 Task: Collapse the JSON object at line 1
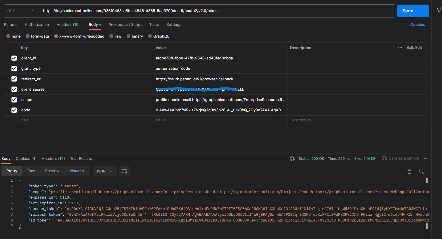pos(20,180)
